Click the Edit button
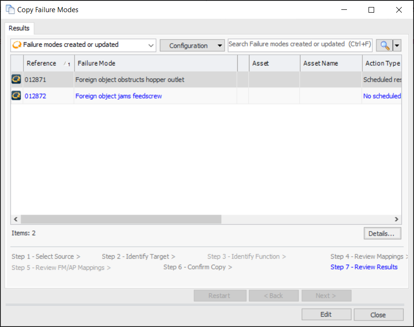This screenshot has height=327, width=414. [x=326, y=315]
